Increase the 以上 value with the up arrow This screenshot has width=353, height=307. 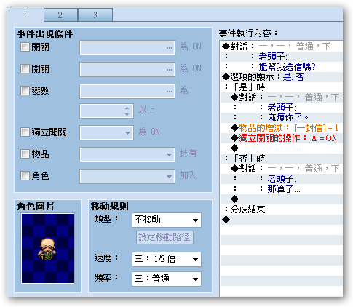pos(127,108)
